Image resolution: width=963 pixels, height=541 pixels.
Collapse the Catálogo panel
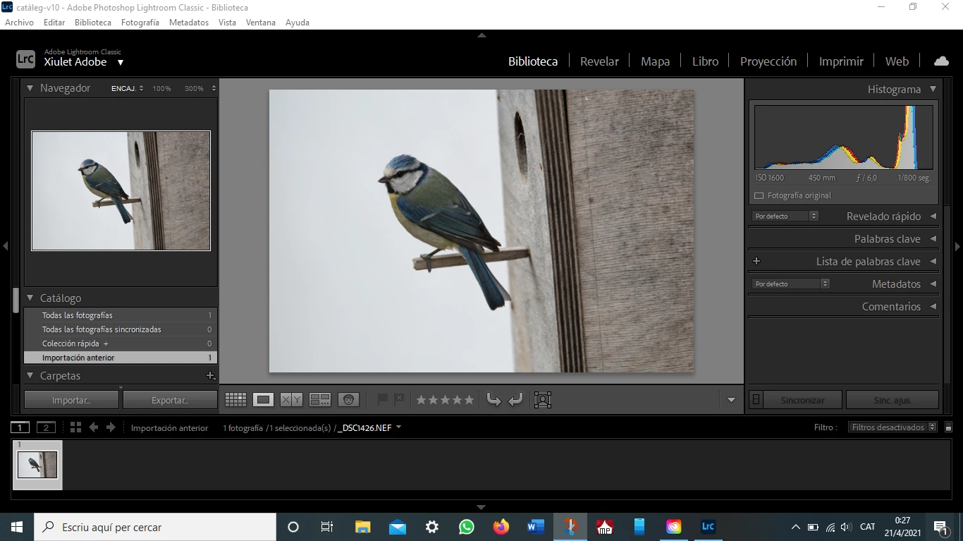[30, 298]
